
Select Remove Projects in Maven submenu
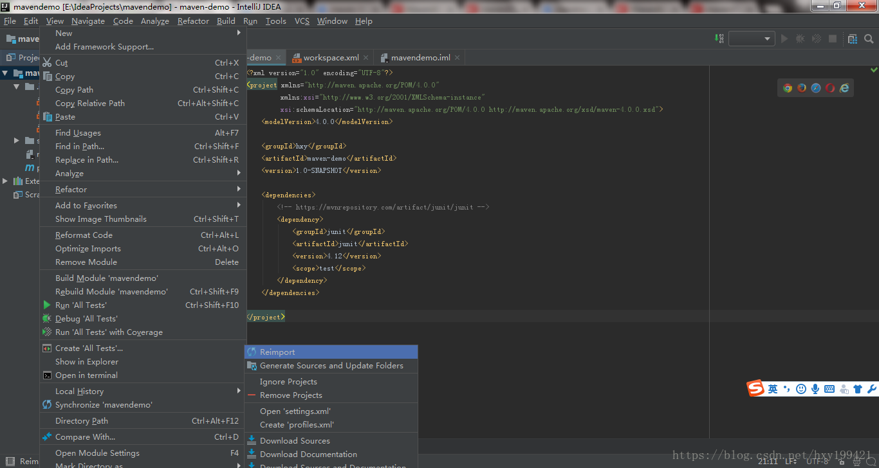[x=331, y=395]
